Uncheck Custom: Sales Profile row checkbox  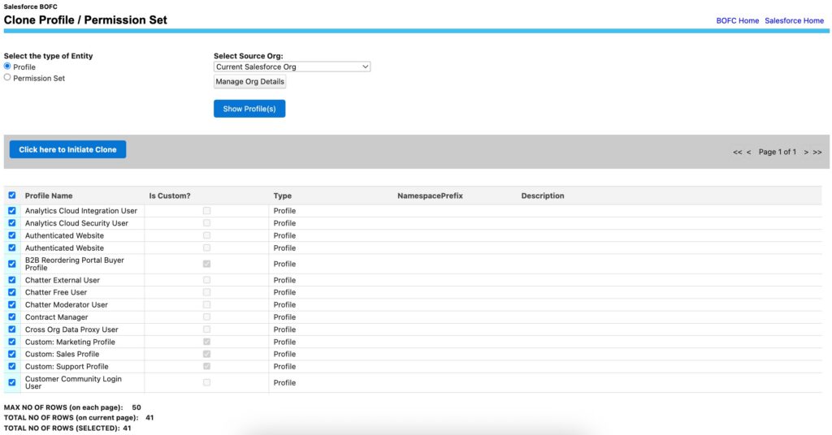point(12,354)
